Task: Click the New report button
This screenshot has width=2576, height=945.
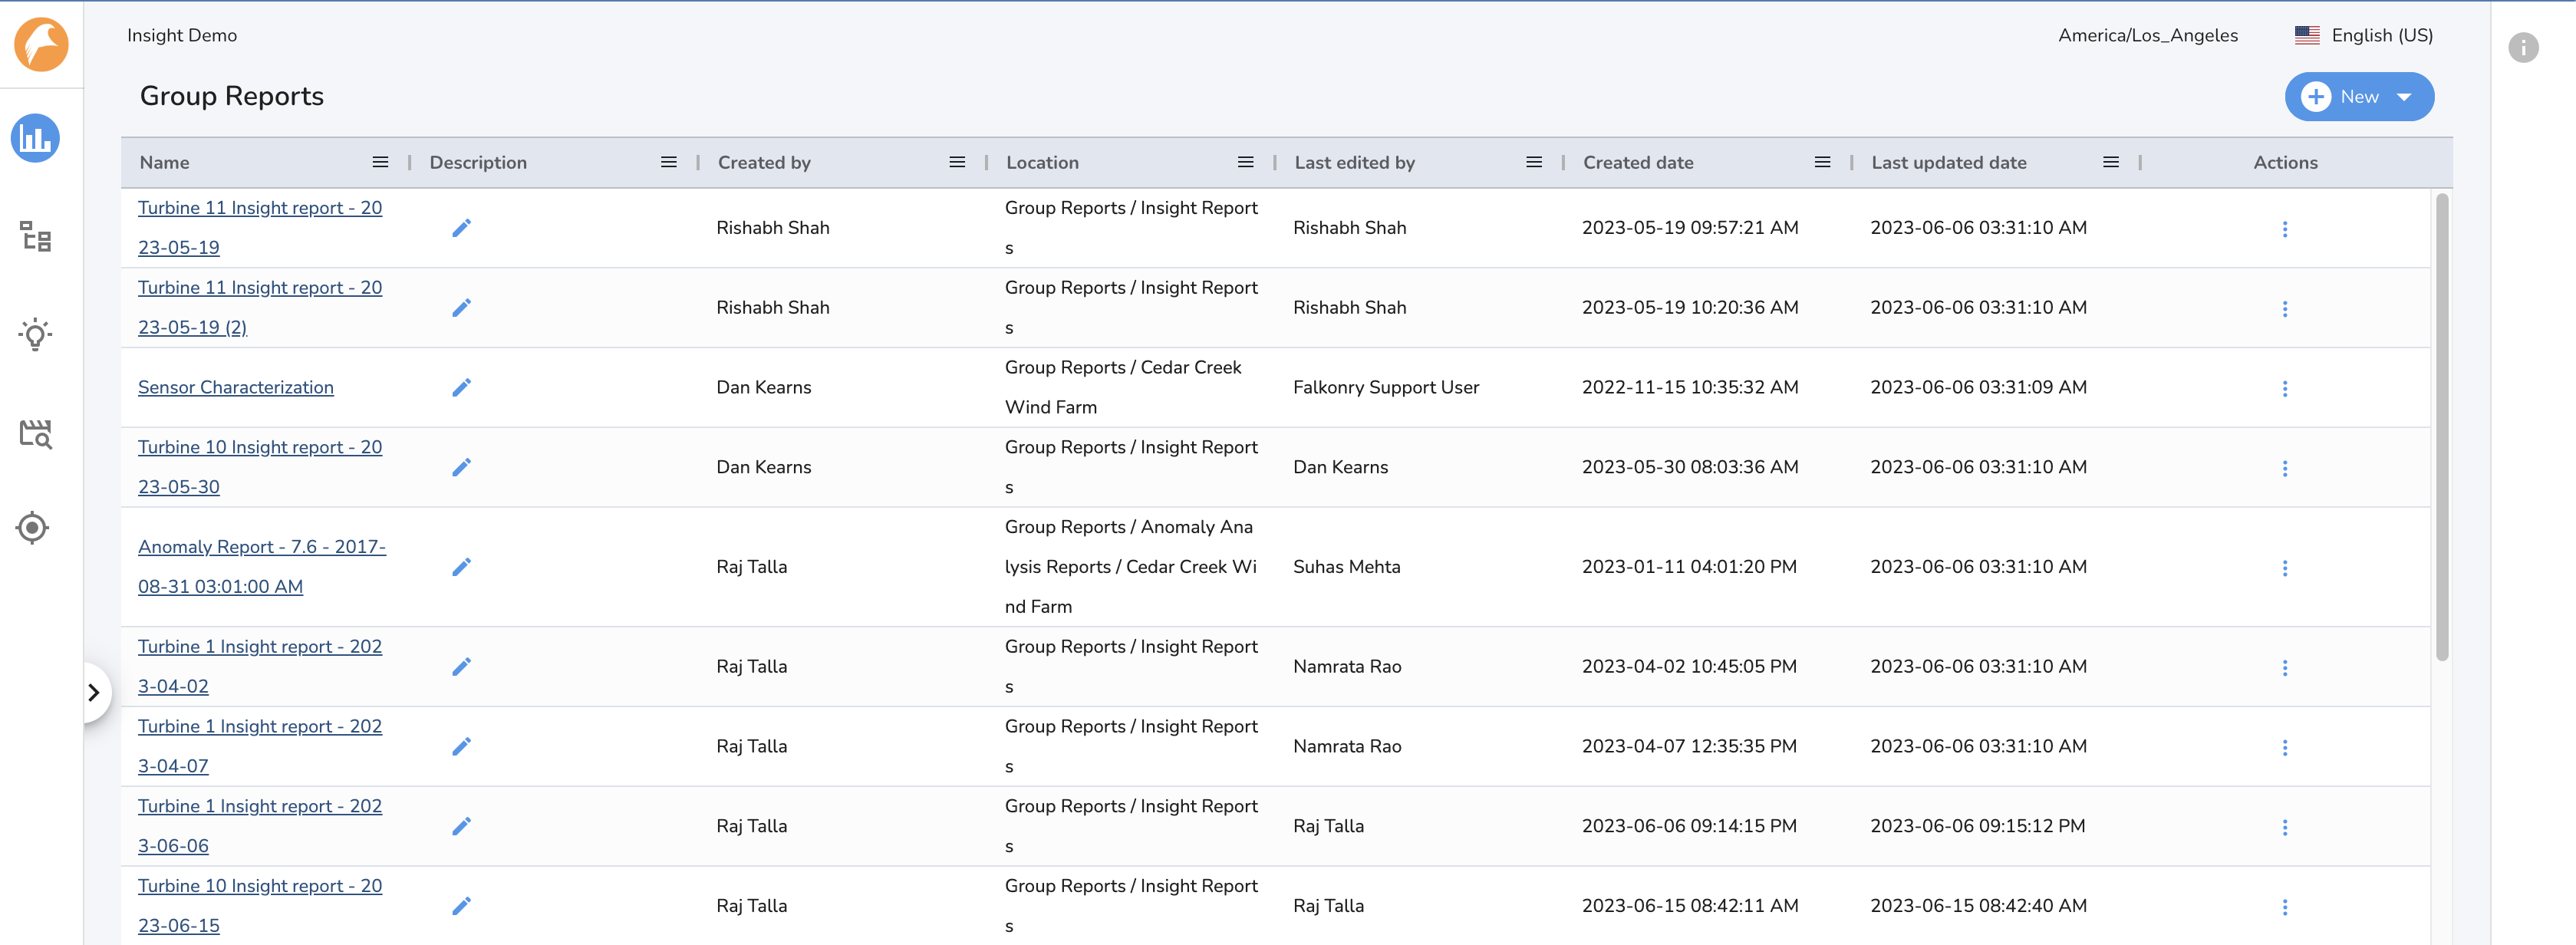Action: click(2358, 97)
